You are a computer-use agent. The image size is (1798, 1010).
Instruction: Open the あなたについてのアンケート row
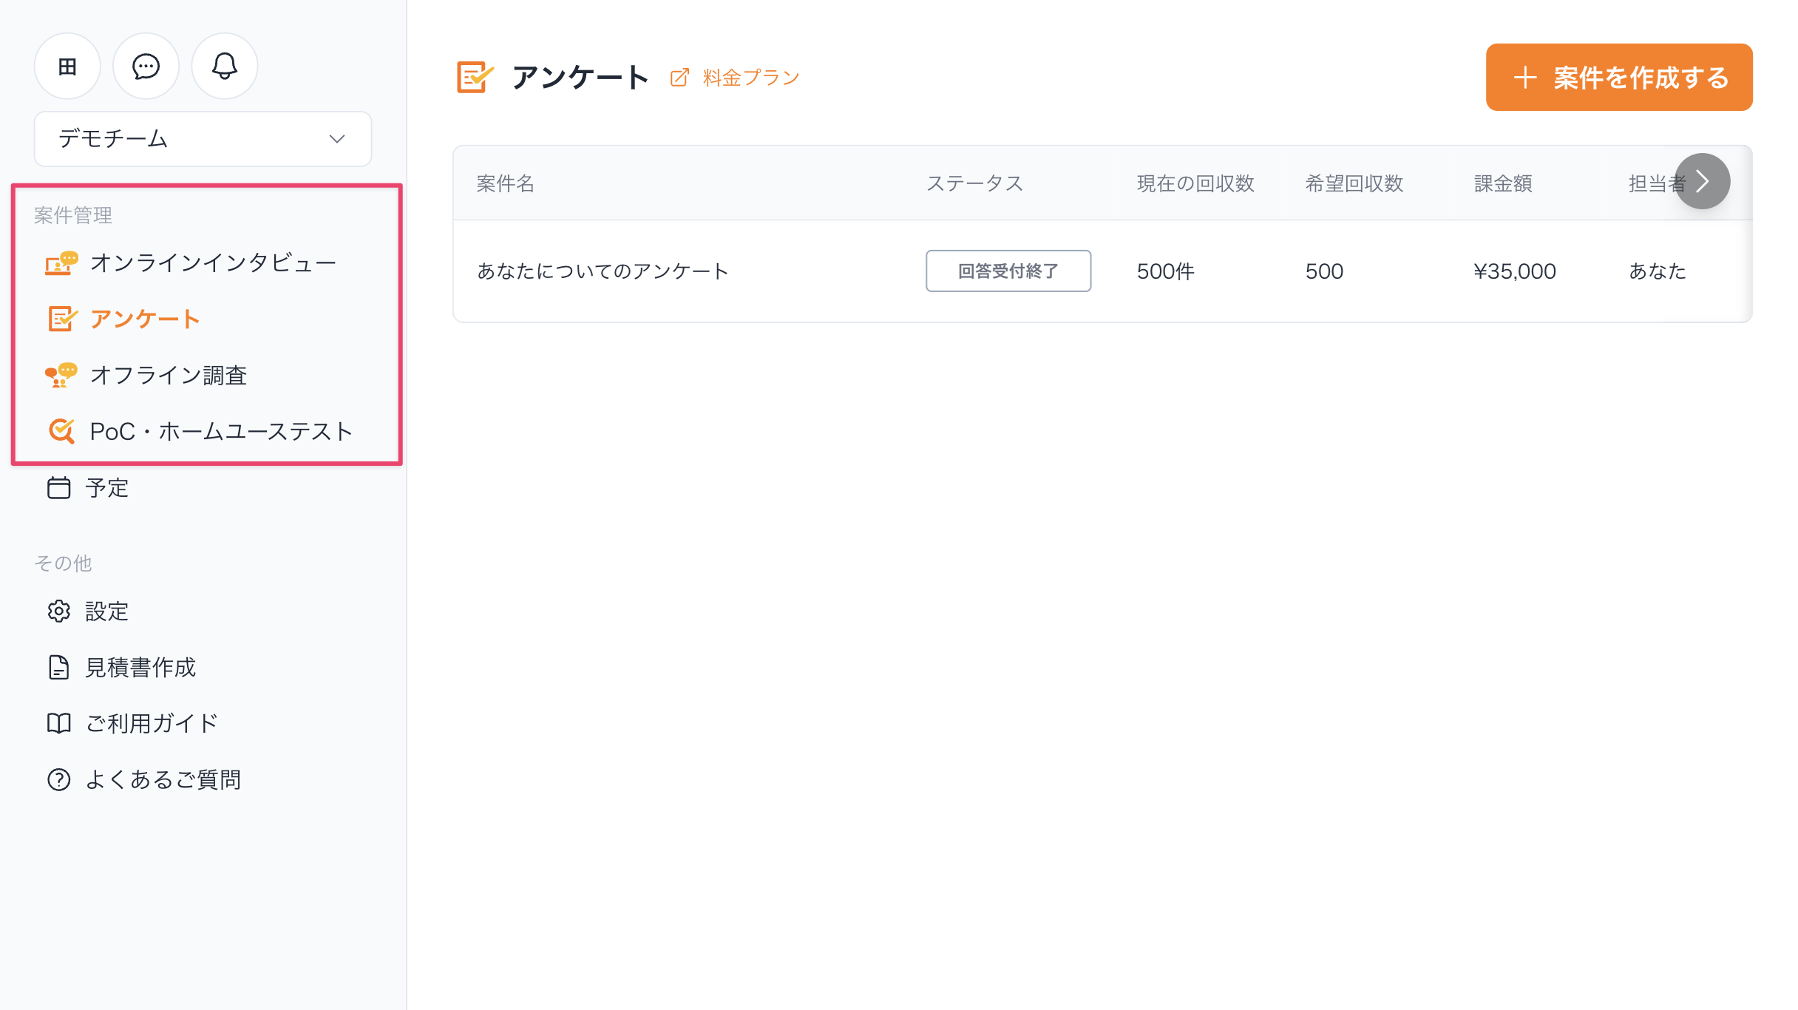coord(603,271)
